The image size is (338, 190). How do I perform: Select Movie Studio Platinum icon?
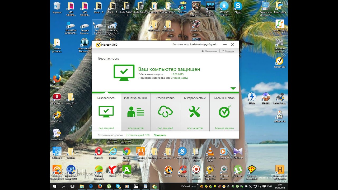[85, 45]
